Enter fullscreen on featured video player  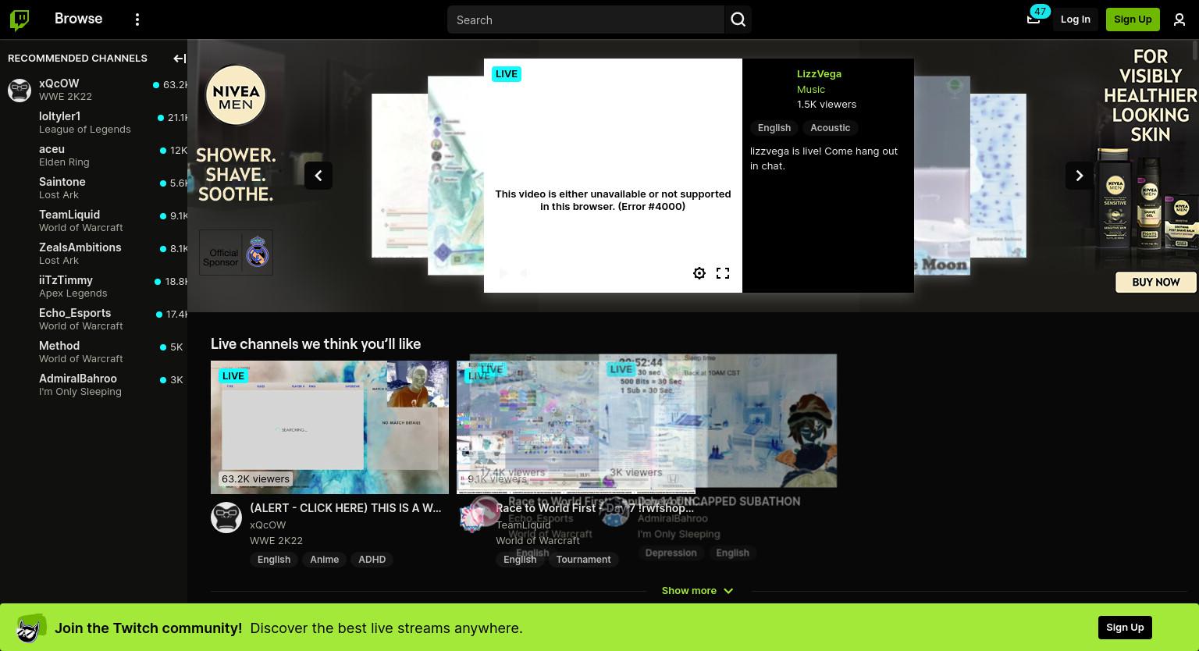click(x=723, y=273)
